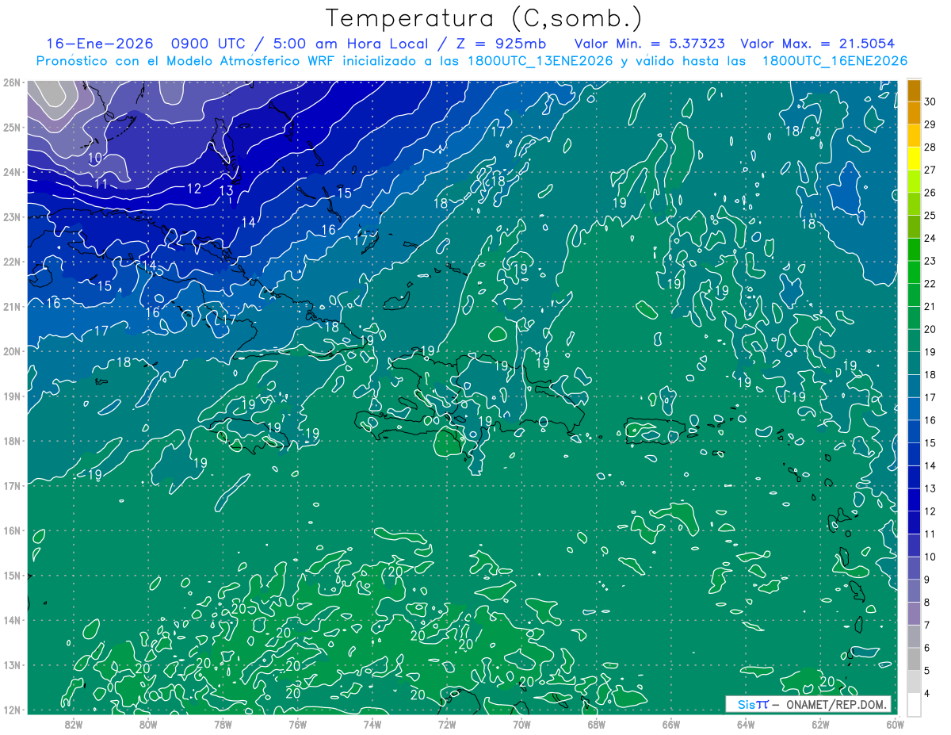The height and width of the screenshot is (735, 951).
Task: Click longitude axis label "68W"
Action: point(596,724)
